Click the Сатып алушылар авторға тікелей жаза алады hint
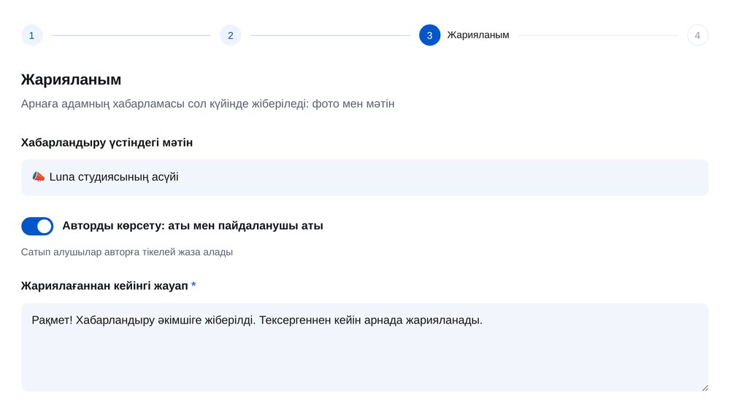Image resolution: width=730 pixels, height=413 pixels. [x=126, y=252]
